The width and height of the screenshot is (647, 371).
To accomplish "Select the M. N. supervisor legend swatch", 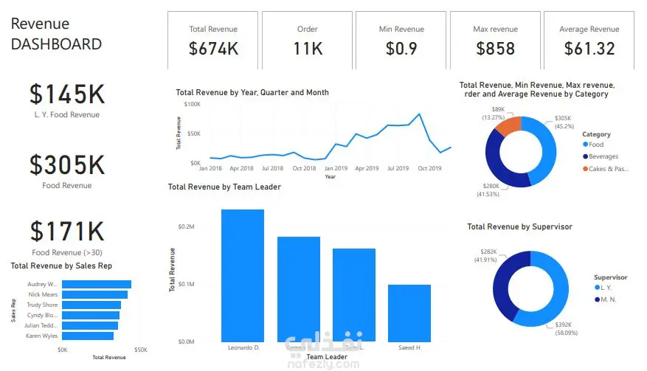I will 597,299.
